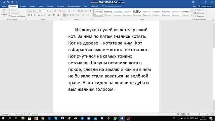215x121 pixels.
Task: Apply the Строгий style
Action: tap(185, 13)
